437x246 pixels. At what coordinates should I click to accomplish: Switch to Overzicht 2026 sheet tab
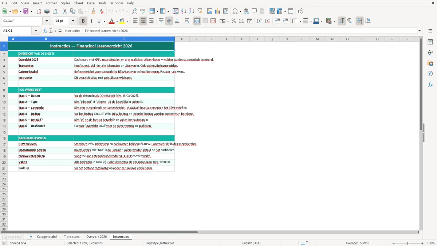(x=97, y=237)
